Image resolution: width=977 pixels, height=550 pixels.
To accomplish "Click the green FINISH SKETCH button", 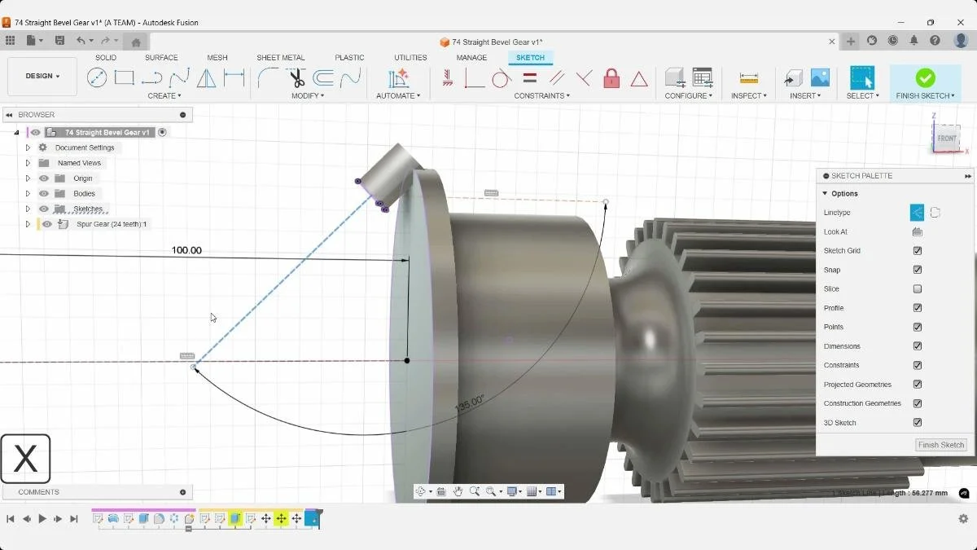I will tap(925, 82).
